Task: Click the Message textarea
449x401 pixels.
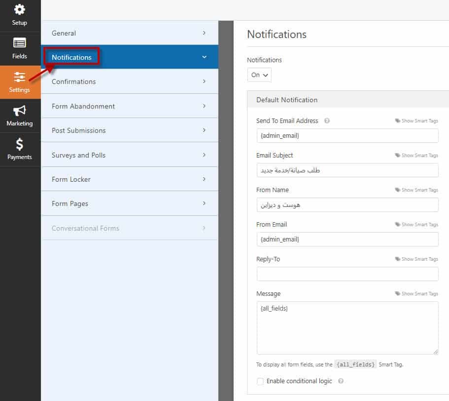Action: click(x=347, y=328)
